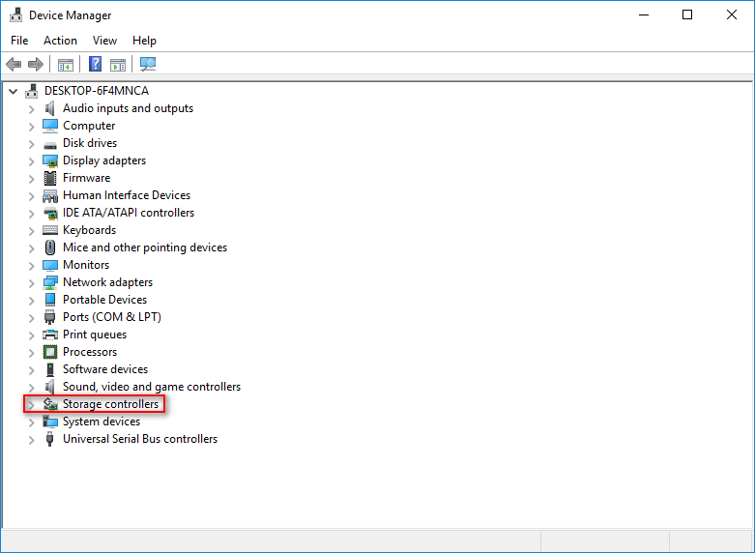This screenshot has width=755, height=553.
Task: Click the Display adapters icon
Action: click(x=50, y=160)
